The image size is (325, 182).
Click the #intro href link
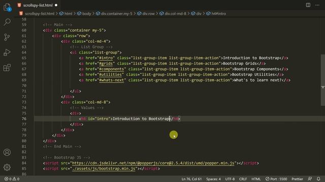click(106, 58)
